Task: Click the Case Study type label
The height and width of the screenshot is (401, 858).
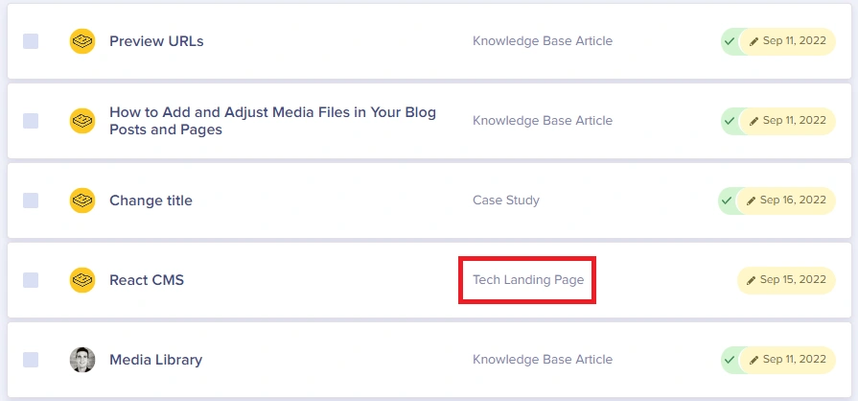Action: (506, 200)
